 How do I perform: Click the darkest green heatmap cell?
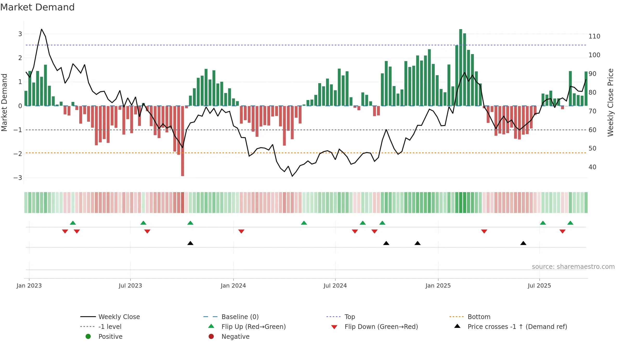click(461, 203)
